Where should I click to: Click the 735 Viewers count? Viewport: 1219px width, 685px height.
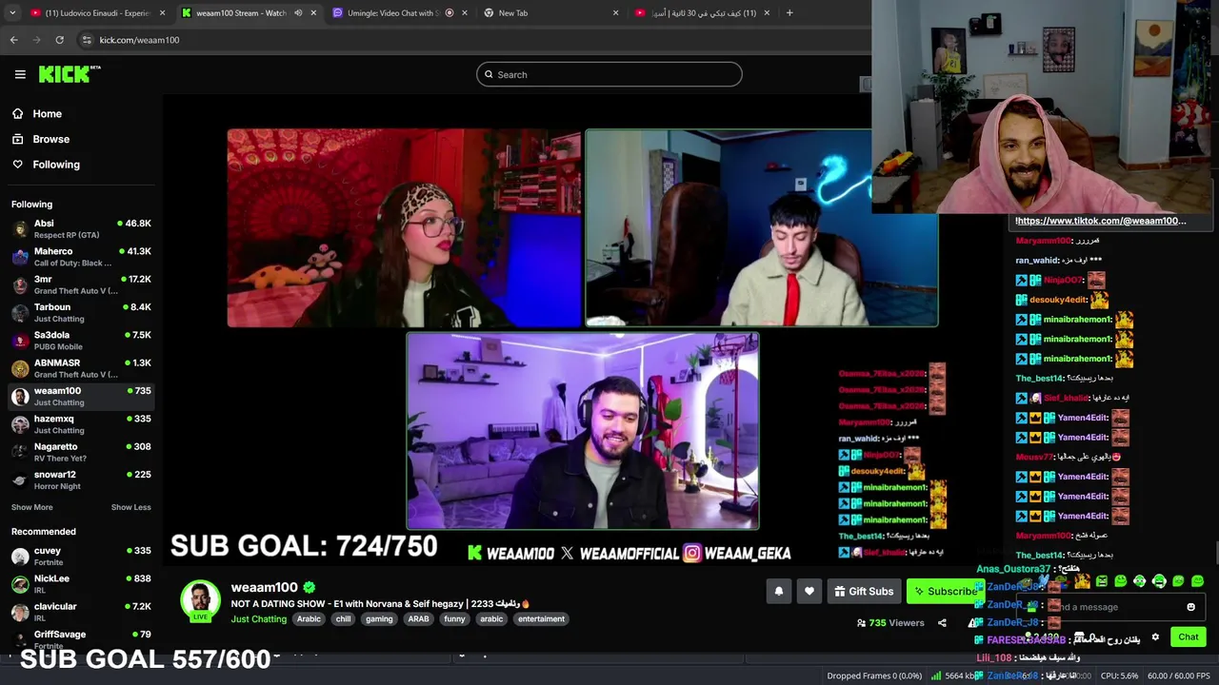tap(890, 623)
